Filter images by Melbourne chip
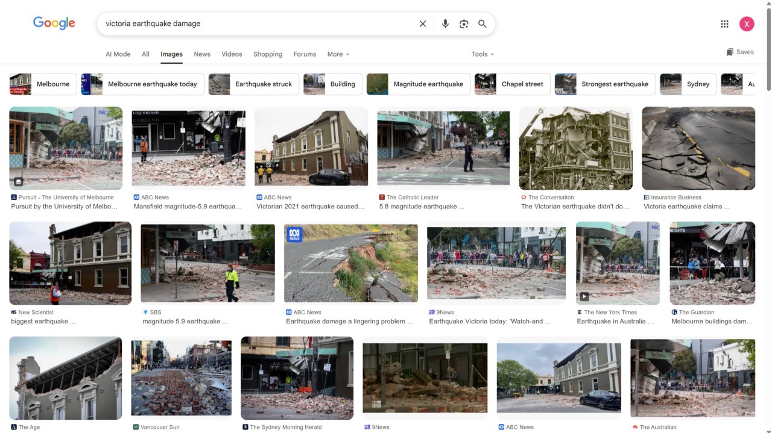772x433 pixels. point(43,84)
